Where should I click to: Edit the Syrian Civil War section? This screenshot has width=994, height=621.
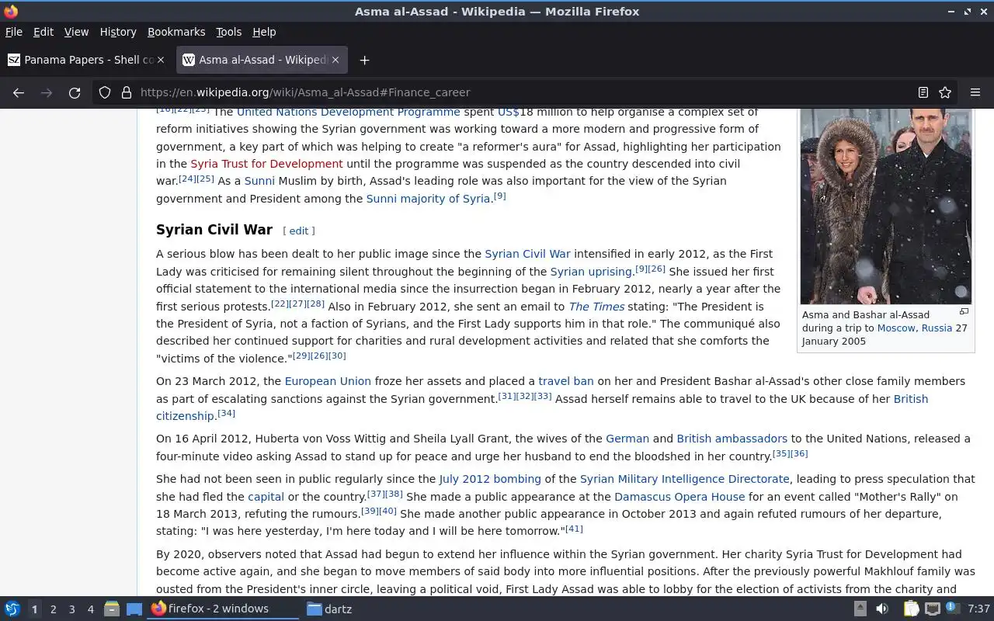(x=299, y=231)
